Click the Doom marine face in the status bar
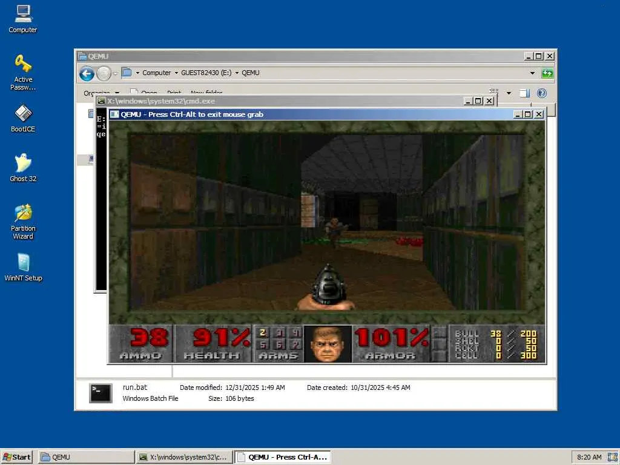This screenshot has height=465, width=620. (326, 344)
